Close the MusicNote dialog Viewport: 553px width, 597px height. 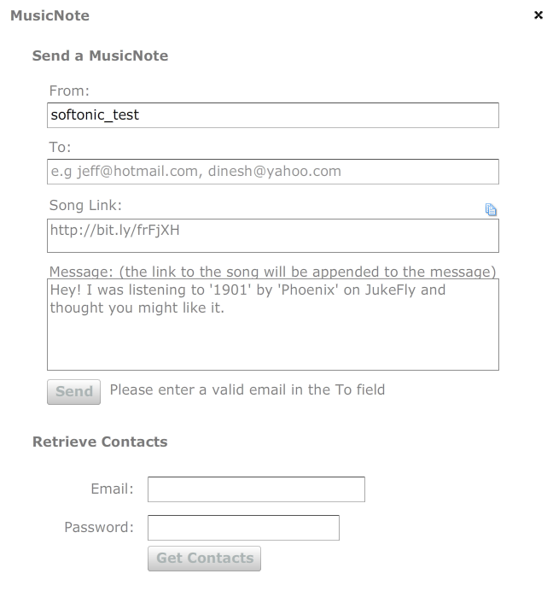[x=538, y=15]
